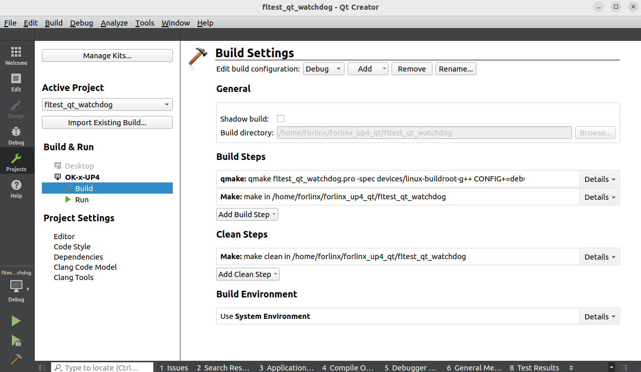Screen dimensions: 641x372
Task: Switch to Edit mode
Action: tap(16, 82)
